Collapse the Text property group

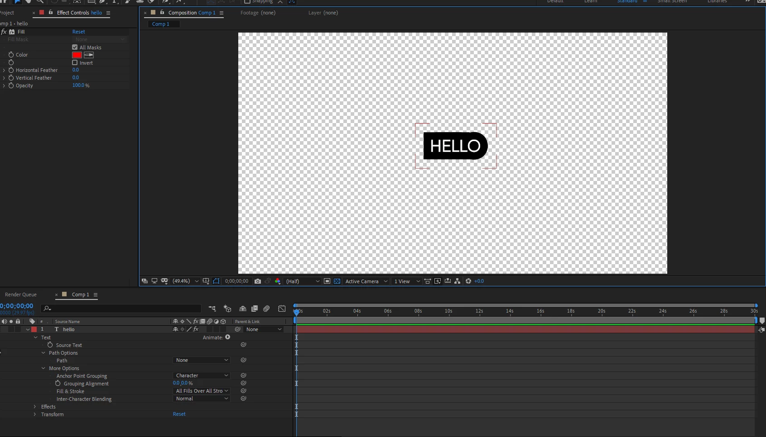36,337
